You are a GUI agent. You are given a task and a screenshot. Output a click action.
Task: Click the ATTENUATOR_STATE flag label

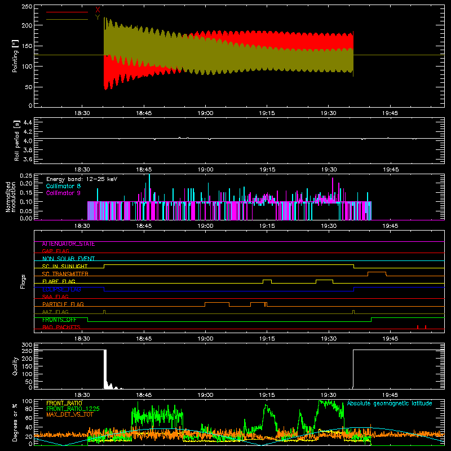coord(68,244)
